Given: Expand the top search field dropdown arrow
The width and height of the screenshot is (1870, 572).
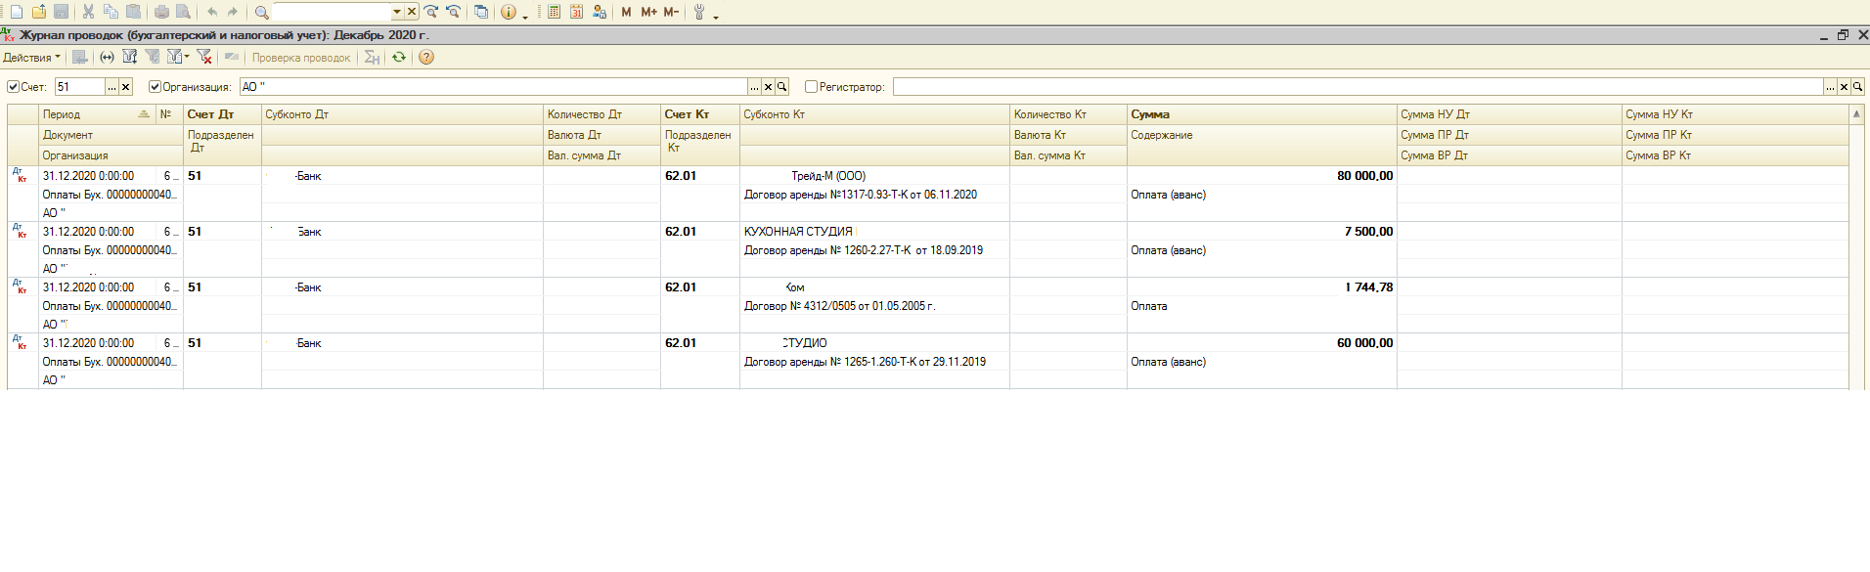Looking at the screenshot, I should [x=397, y=12].
